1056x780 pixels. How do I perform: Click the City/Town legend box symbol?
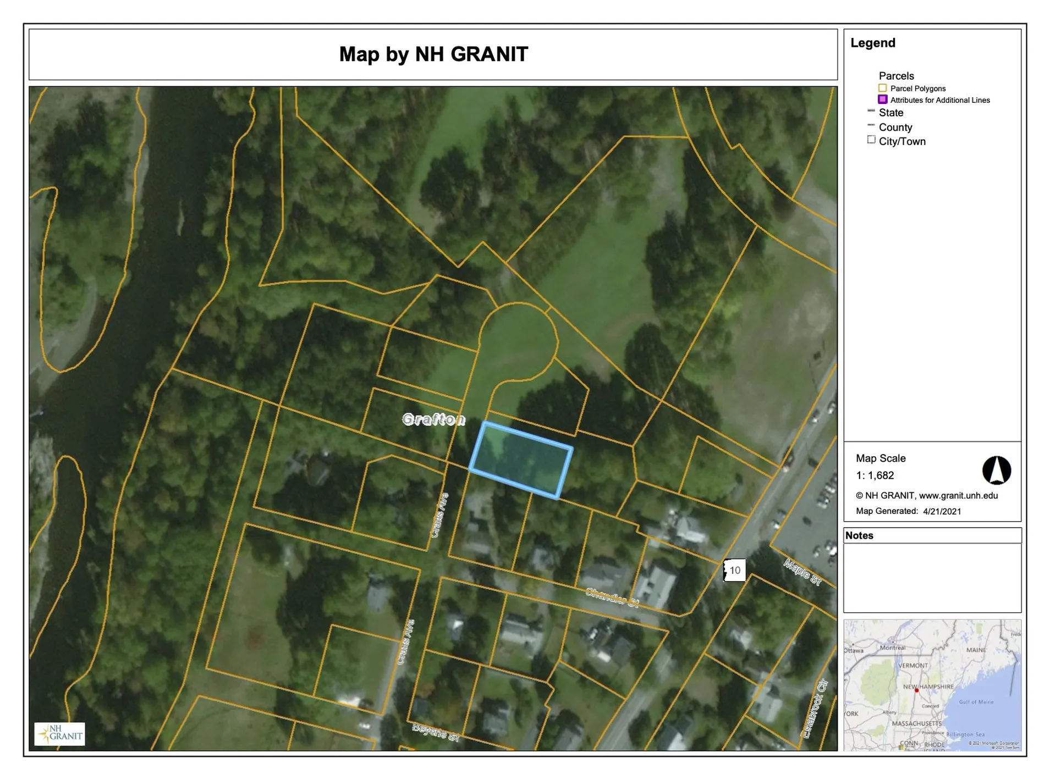pyautogui.click(x=871, y=140)
